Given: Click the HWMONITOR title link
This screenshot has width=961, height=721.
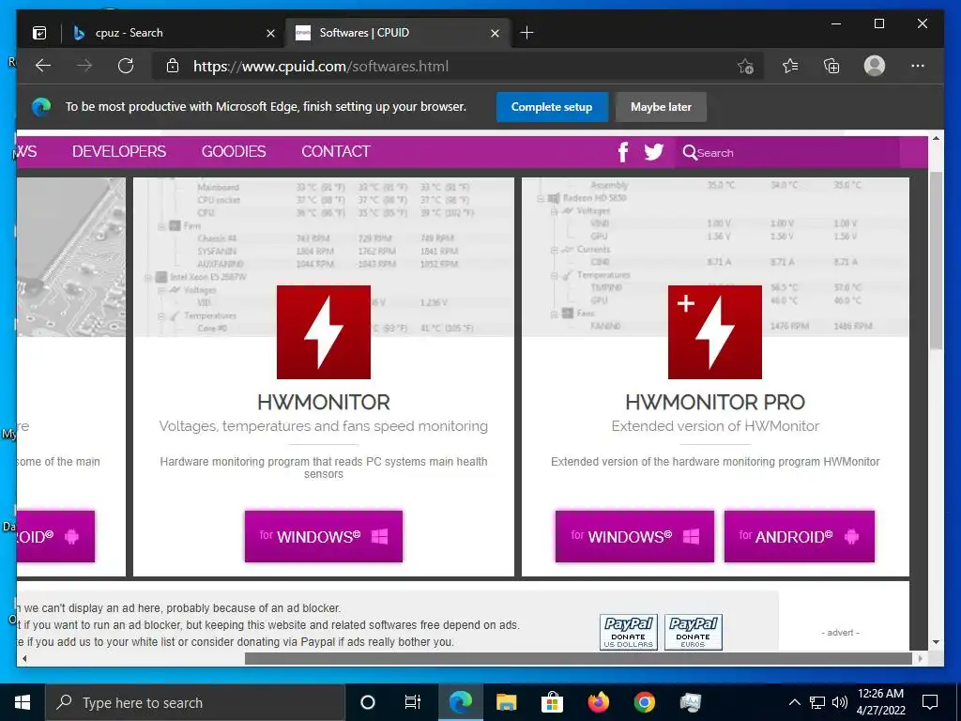Looking at the screenshot, I should click(x=324, y=402).
